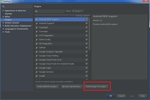Disable the Android NDK Support checkbox
This screenshot has width=150, height=100.
click(x=86, y=19)
